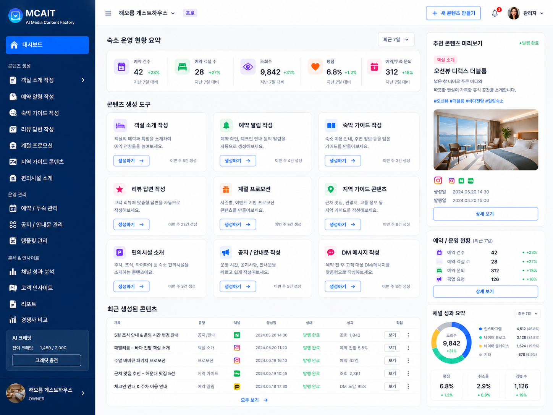Open more options for 주말 바비큐 패키지 row
Viewport: 553px width, 415px height.
(408, 360)
